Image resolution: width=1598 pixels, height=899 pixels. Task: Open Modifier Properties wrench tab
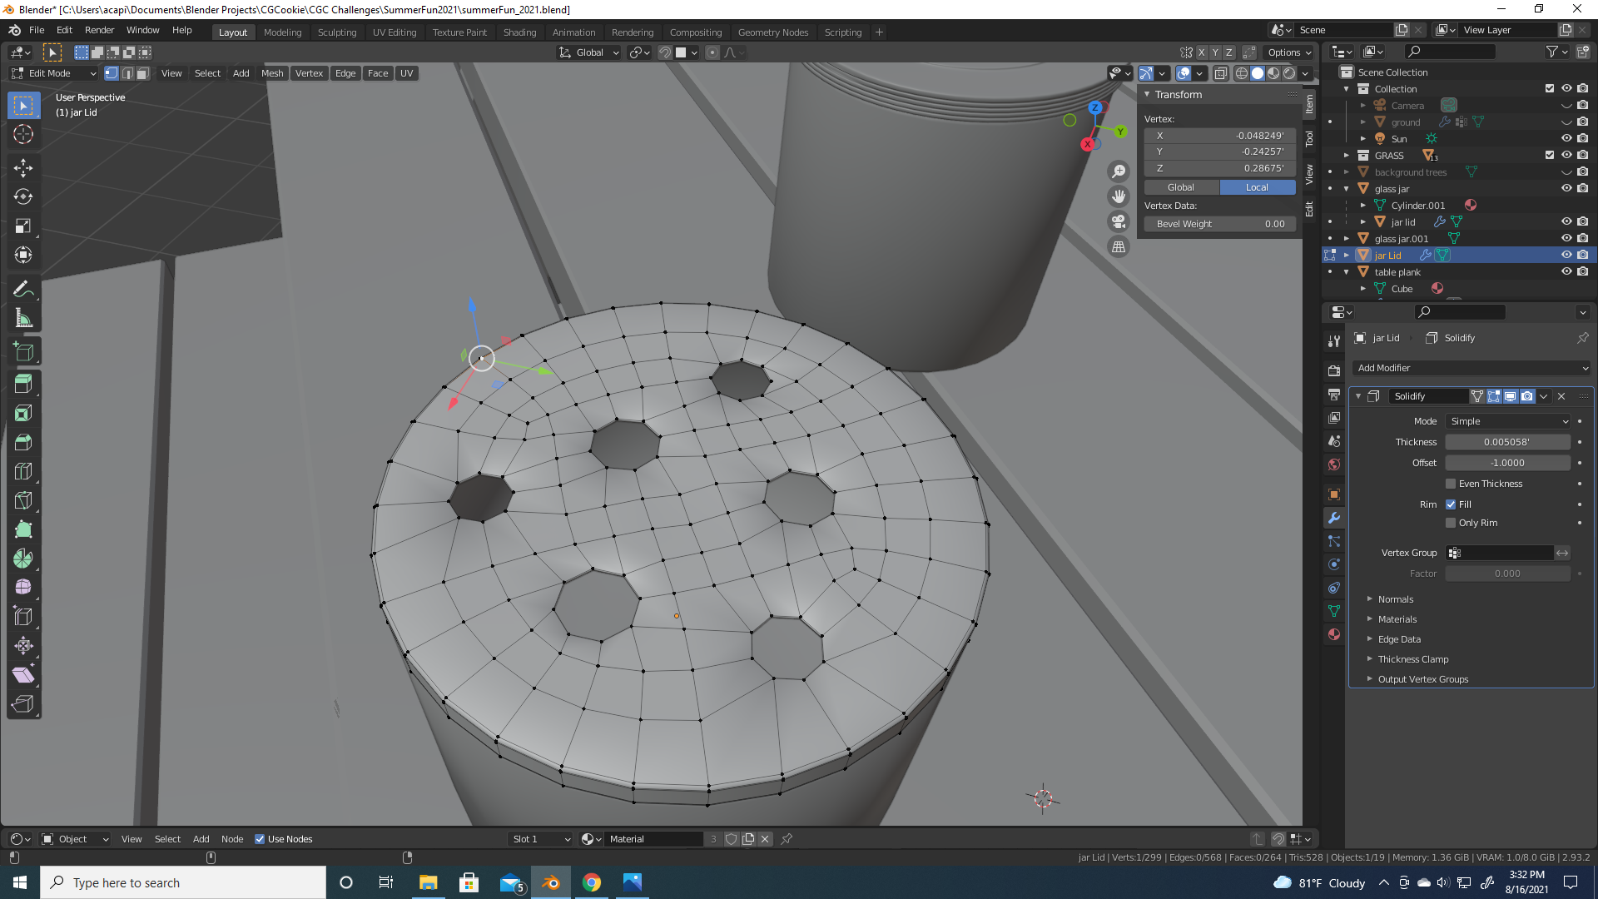point(1334,518)
